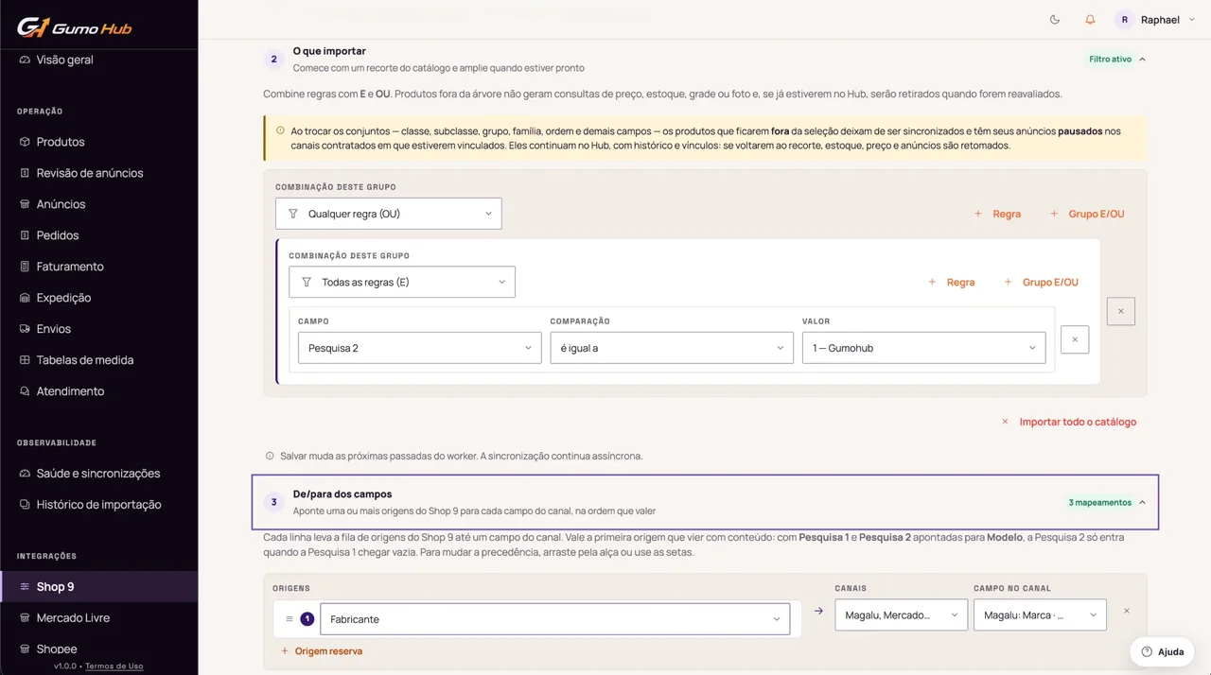
Task: Open notifications bell
Action: click(1090, 20)
